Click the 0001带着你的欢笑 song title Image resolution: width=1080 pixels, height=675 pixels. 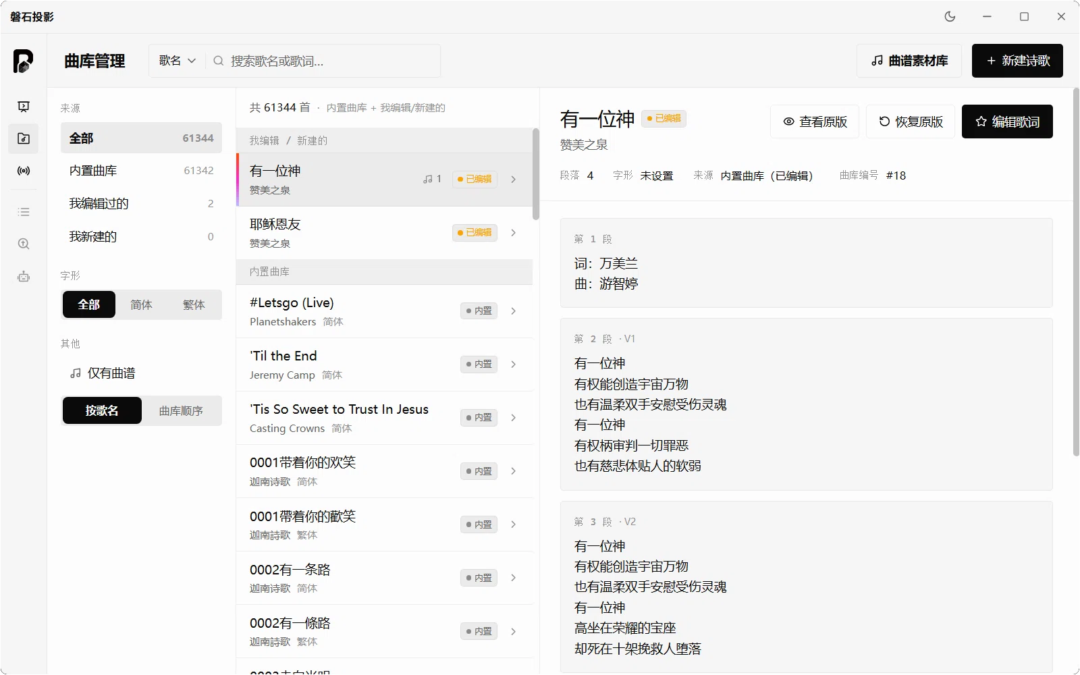(302, 462)
